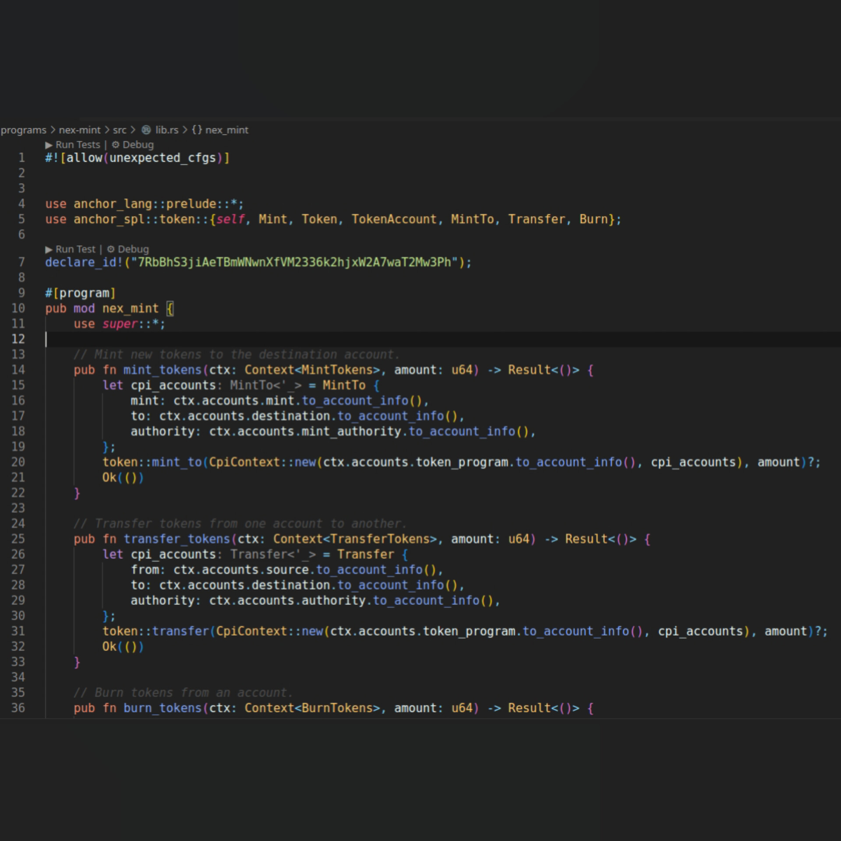The height and width of the screenshot is (841, 841).
Task: Click line number 14 in the gutter
Action: tap(18, 370)
